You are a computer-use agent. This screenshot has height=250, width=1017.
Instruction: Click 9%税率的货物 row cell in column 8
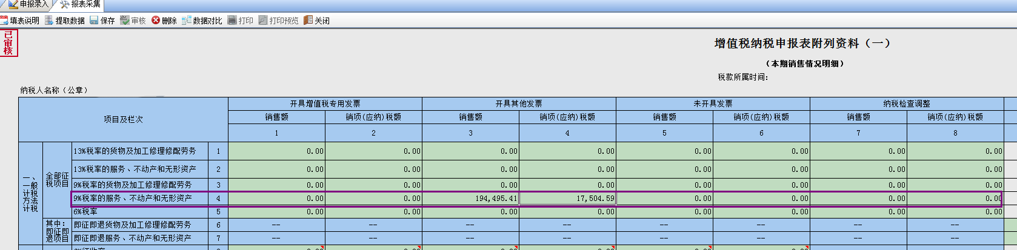click(955, 185)
